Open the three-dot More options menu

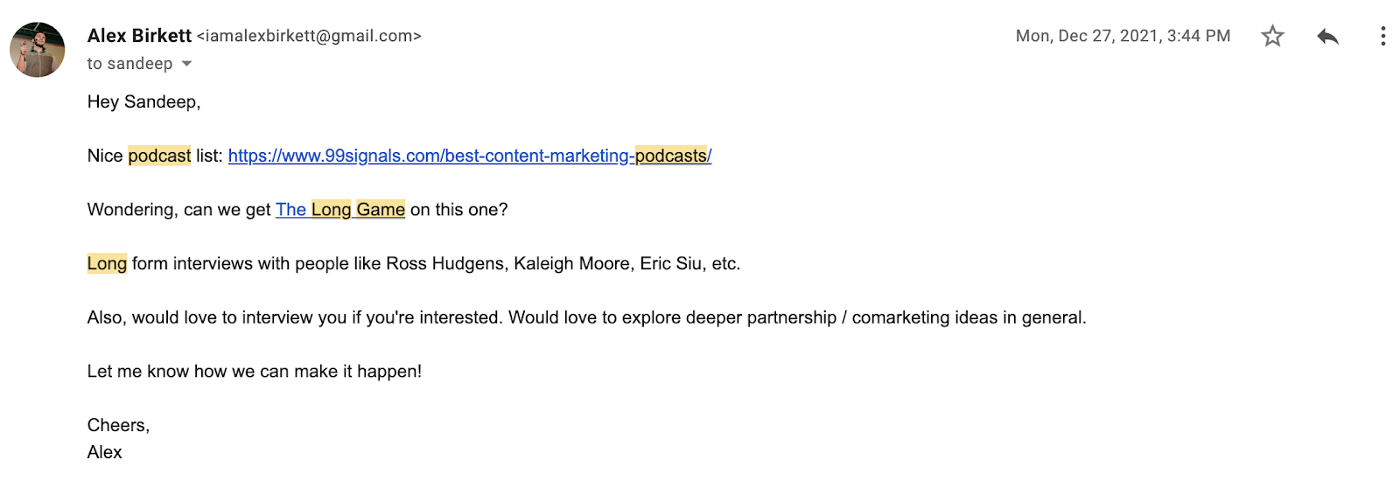tap(1382, 36)
